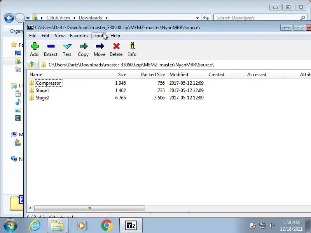Sort by Packed Size column header

click(148, 75)
